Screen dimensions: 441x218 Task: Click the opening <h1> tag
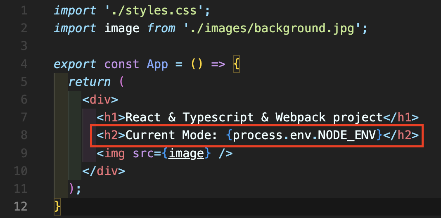[111, 118]
